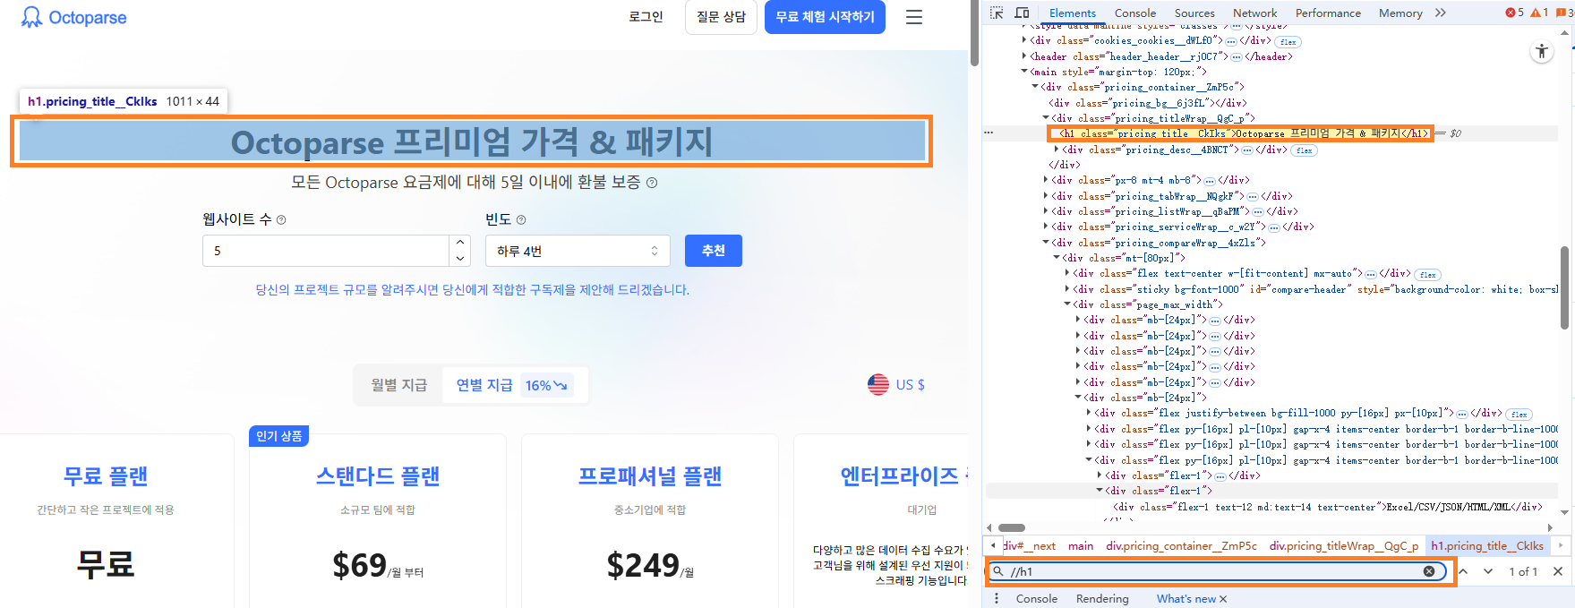Click the red error count icon
1575x608 pixels.
[1511, 13]
